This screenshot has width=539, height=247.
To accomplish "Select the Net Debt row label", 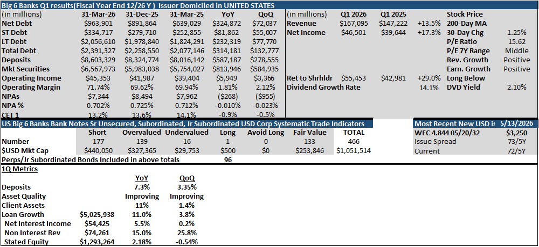I will [16, 24].
